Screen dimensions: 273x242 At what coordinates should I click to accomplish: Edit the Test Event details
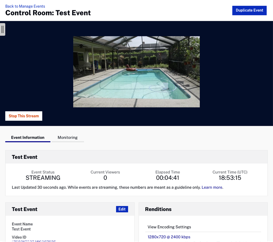point(122,209)
